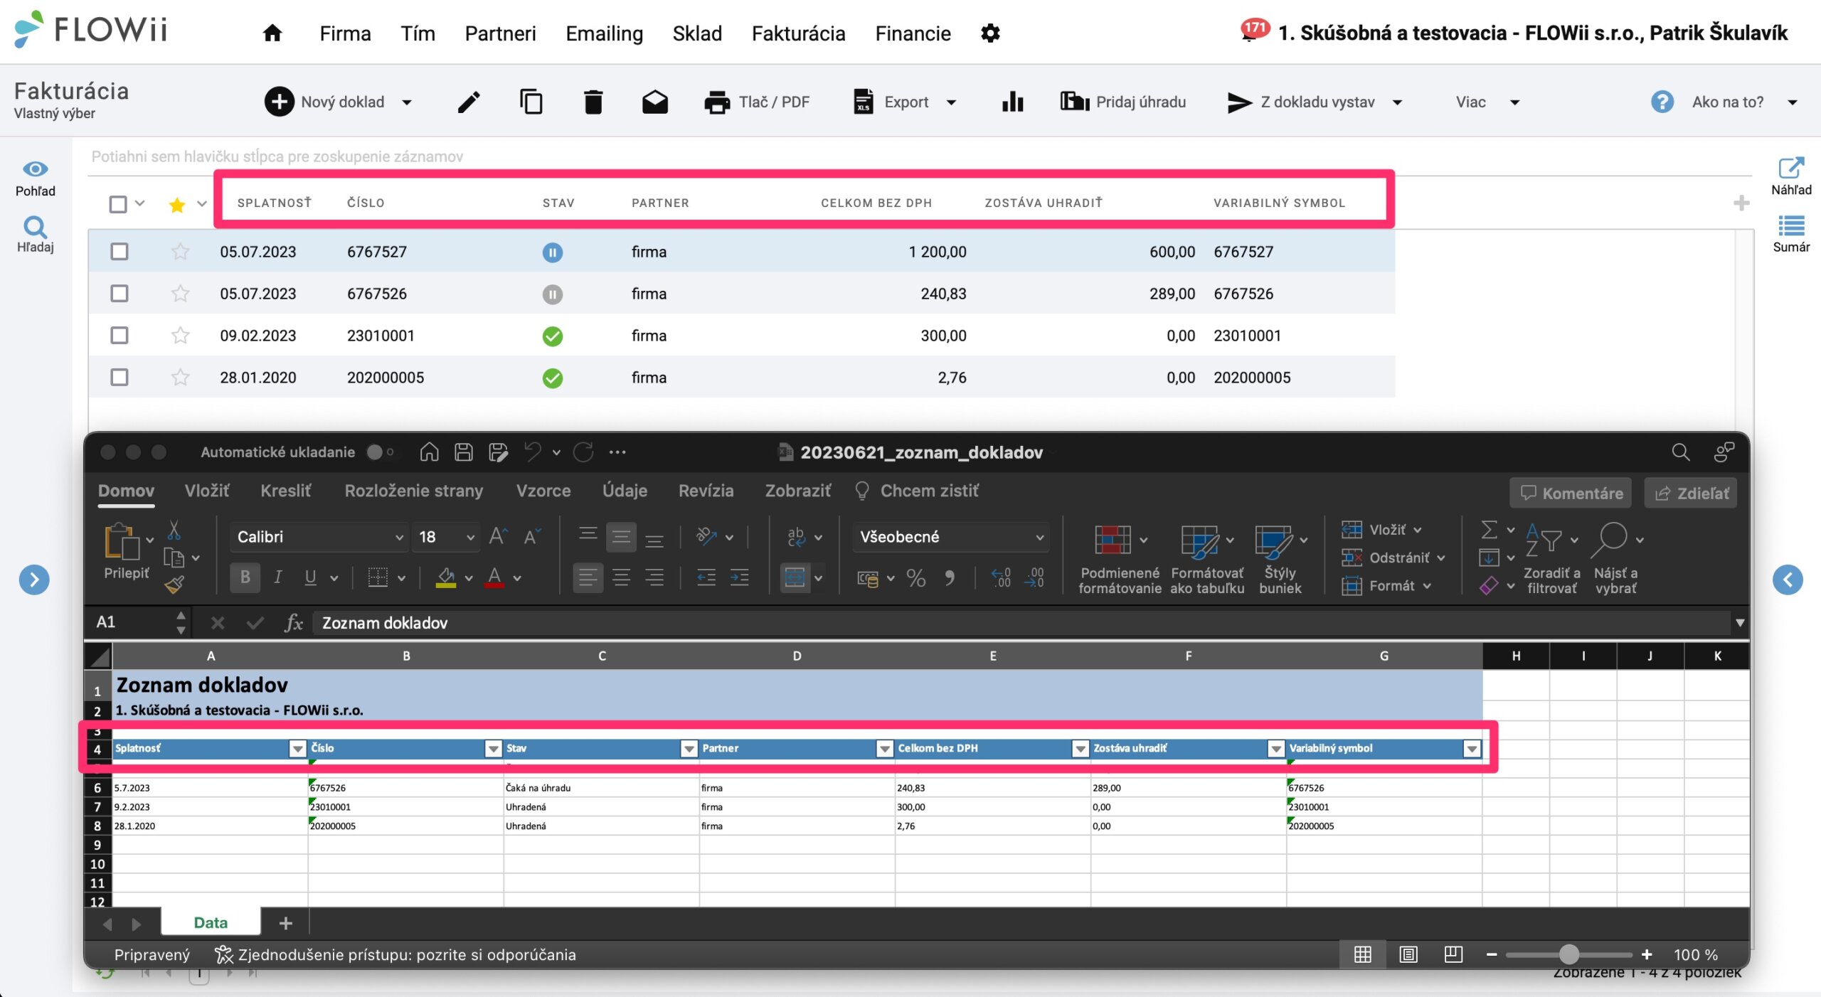Check the checkbox for row 23010001
Viewport: 1821px width, 997px height.
point(119,336)
